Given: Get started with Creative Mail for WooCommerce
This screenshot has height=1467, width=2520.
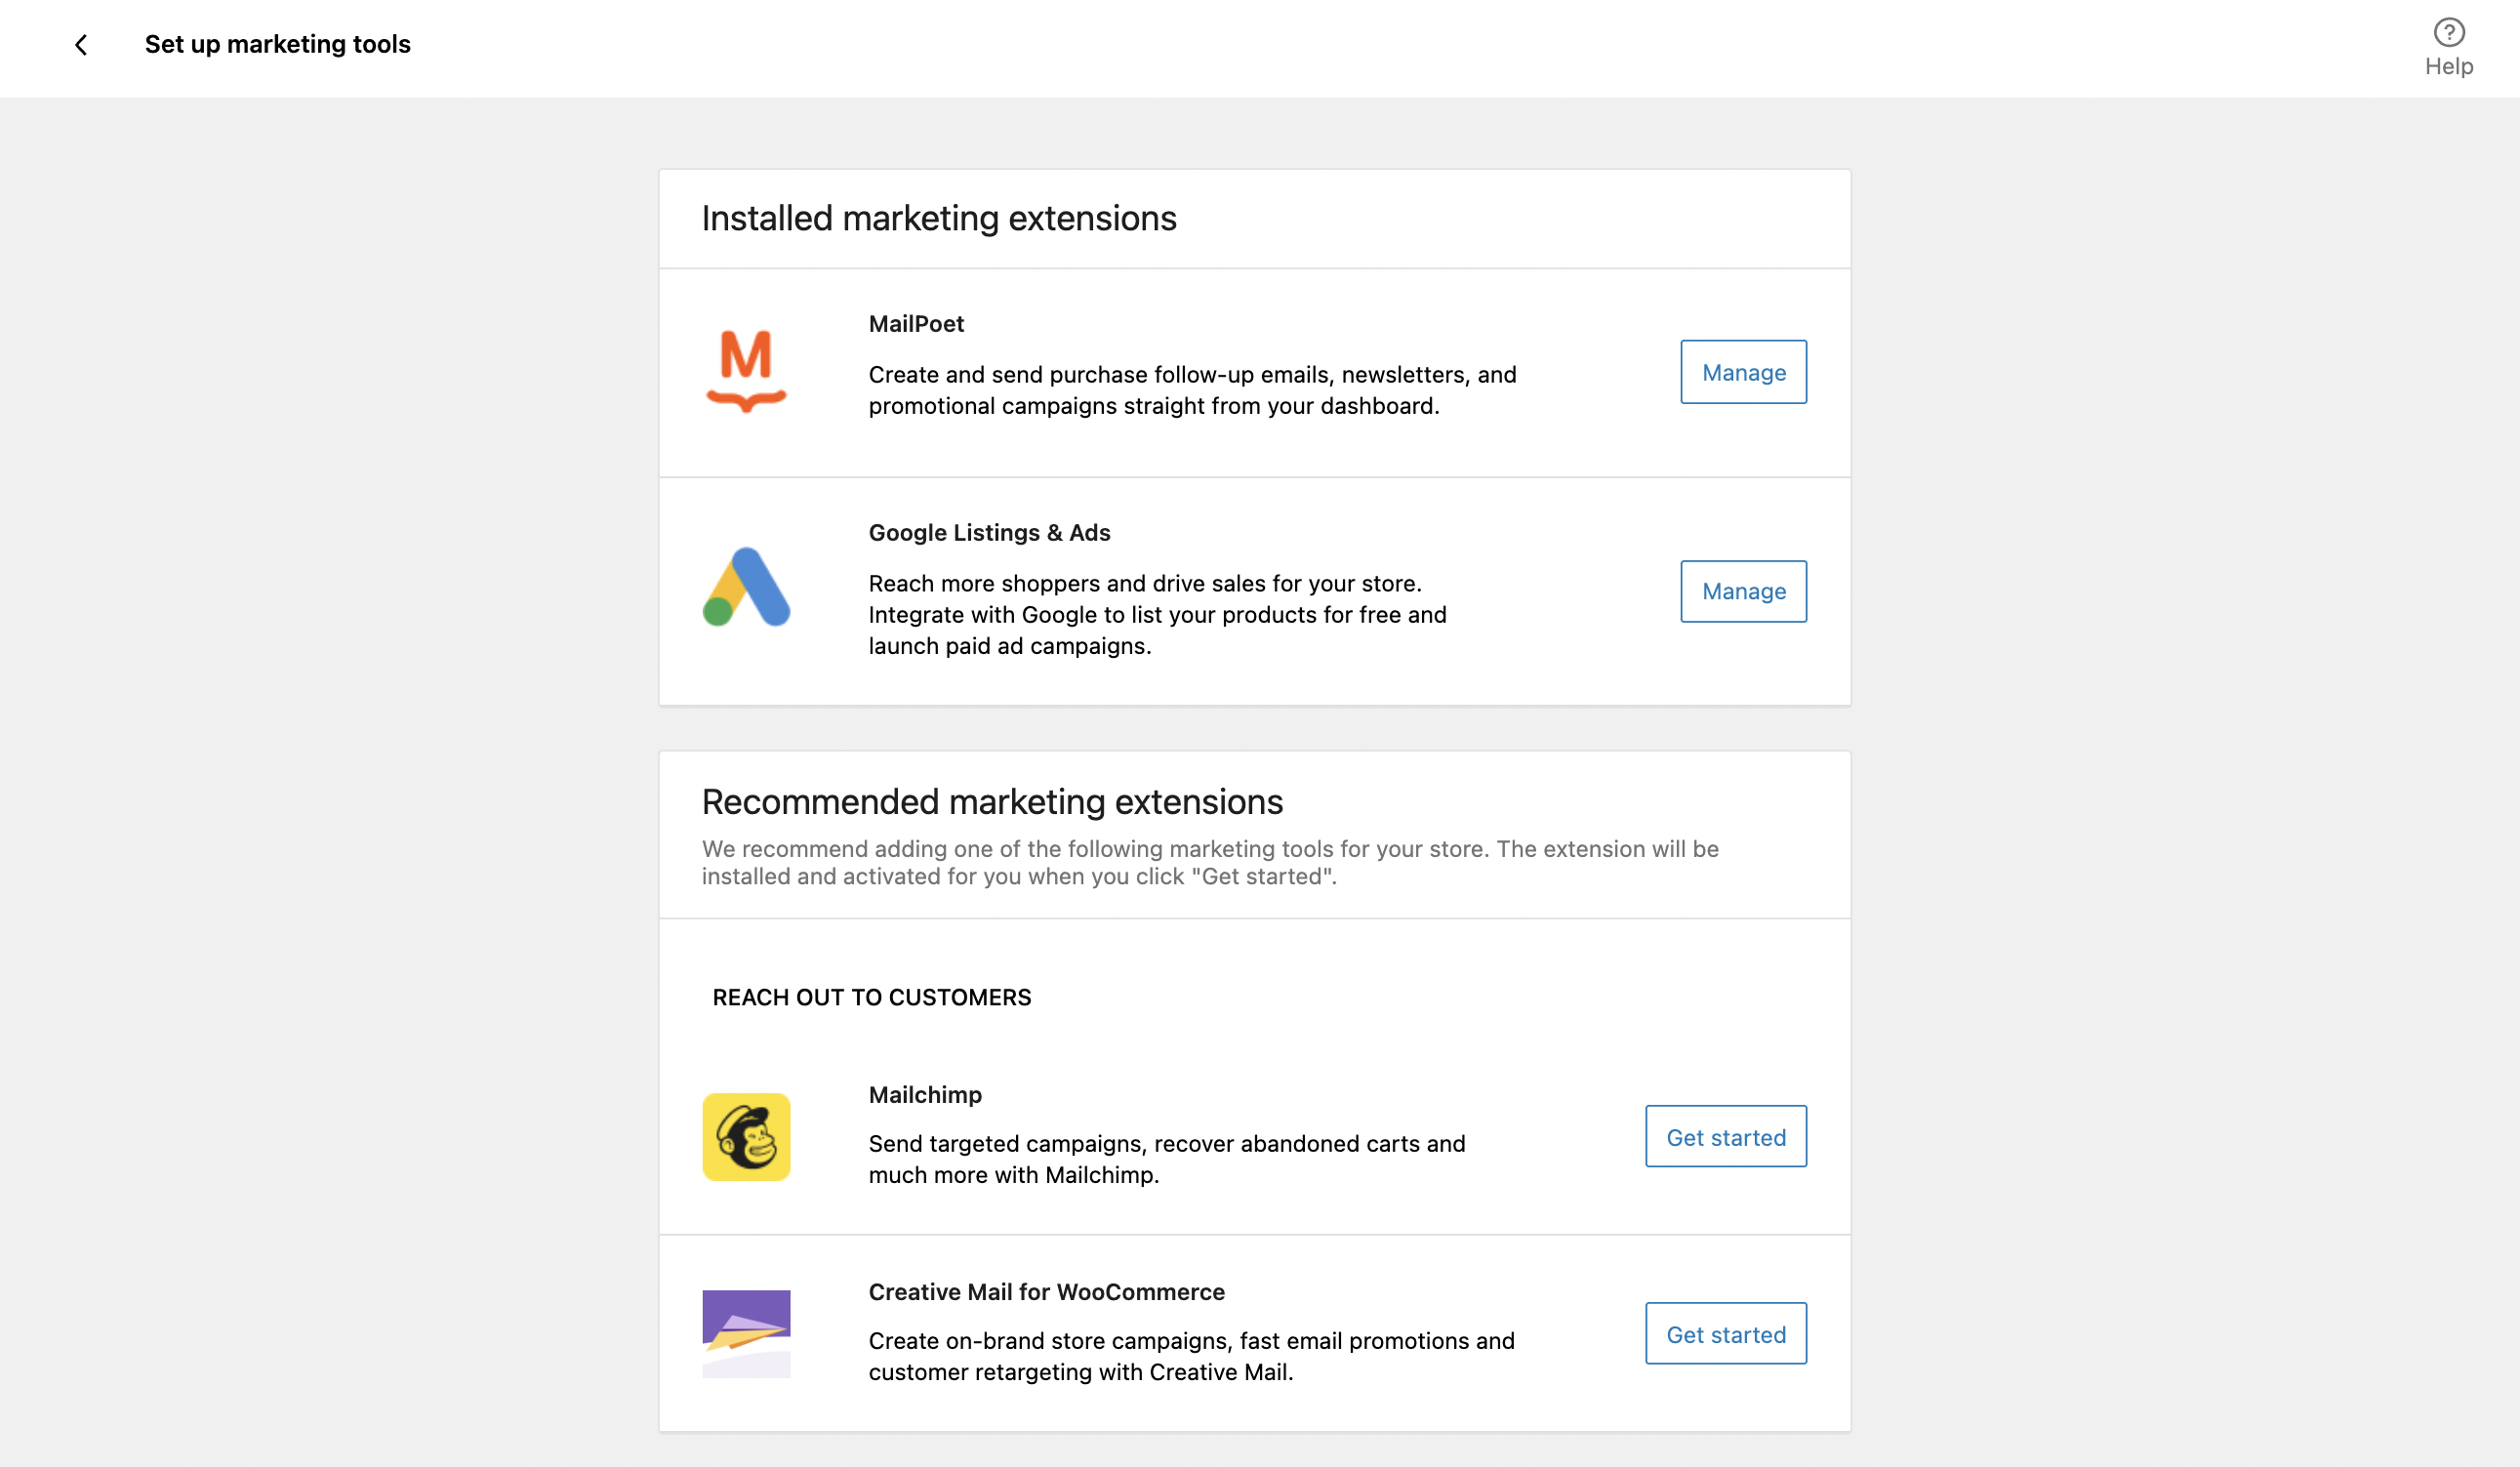Looking at the screenshot, I should click(x=1725, y=1333).
